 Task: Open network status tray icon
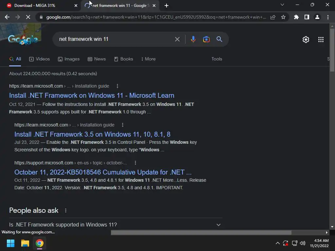(x=295, y=243)
